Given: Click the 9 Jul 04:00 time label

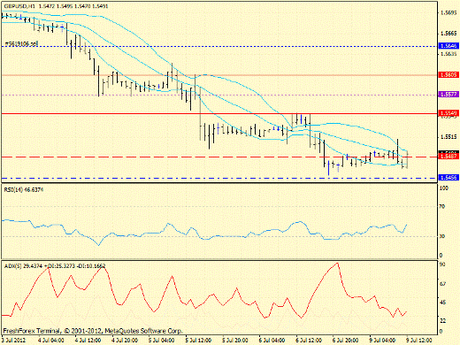Looking at the screenshot, I should click(x=382, y=340).
